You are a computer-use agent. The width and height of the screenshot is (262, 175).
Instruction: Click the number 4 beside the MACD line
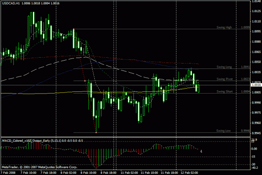(201, 151)
